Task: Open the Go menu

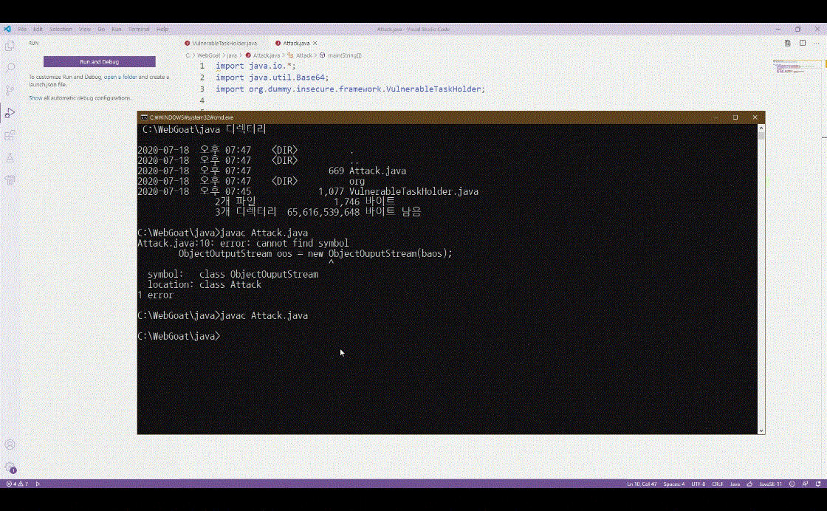Action: coord(101,29)
